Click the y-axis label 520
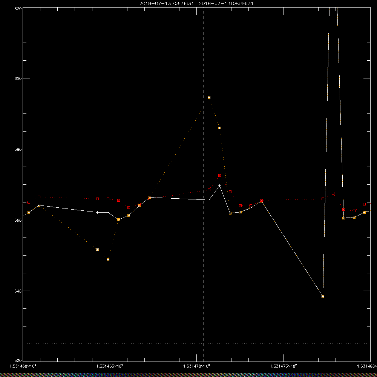This screenshot has height=377, width=377. tap(18, 362)
